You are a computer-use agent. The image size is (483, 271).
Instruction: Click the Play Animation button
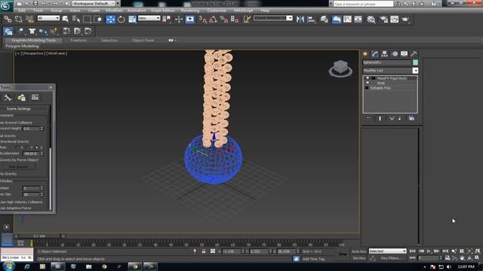point(429,251)
